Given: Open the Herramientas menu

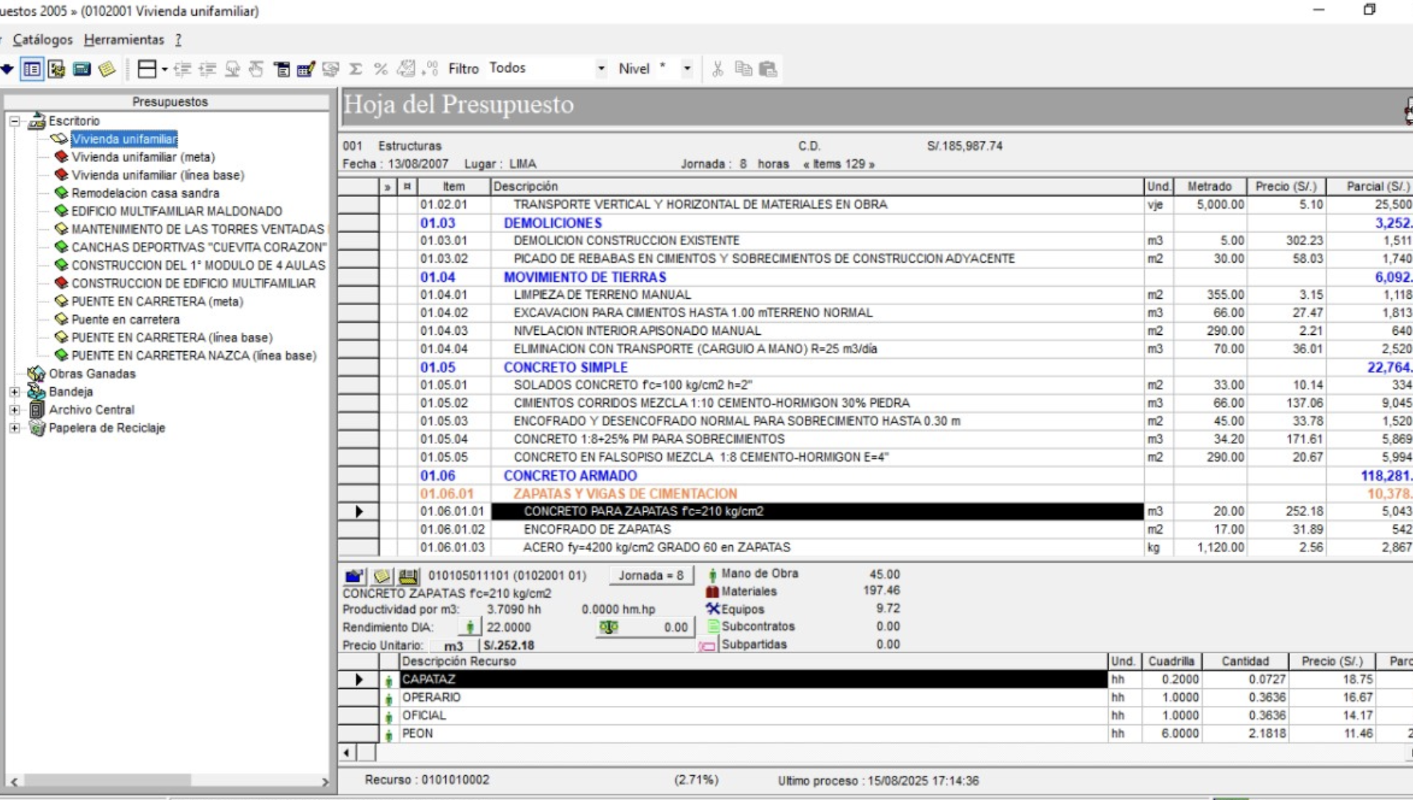Looking at the screenshot, I should tap(124, 40).
